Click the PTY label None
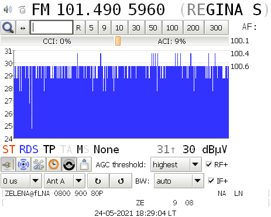Screen dimensions: 271x217 click(x=107, y=150)
